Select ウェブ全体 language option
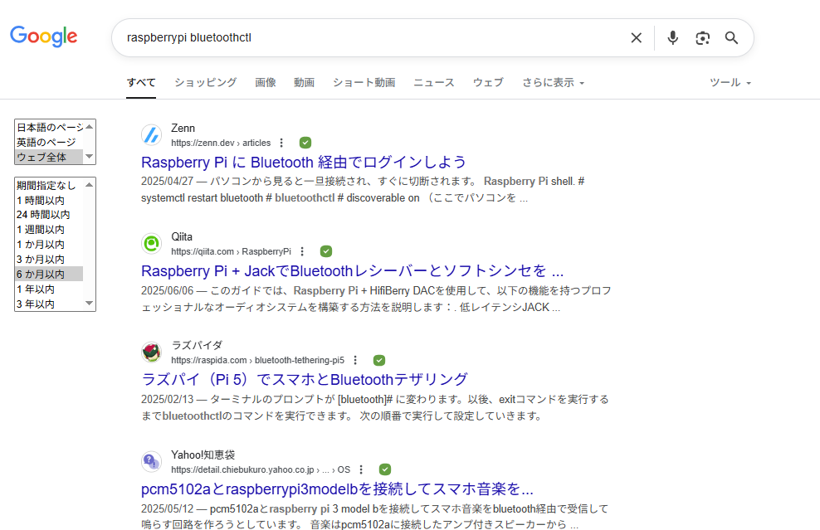This screenshot has width=820, height=530. 49,157
